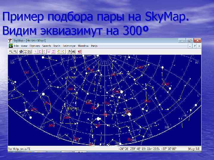Click the 'For Help, press F1' status text
This screenshot has width=214, height=160.
pos(19,149)
